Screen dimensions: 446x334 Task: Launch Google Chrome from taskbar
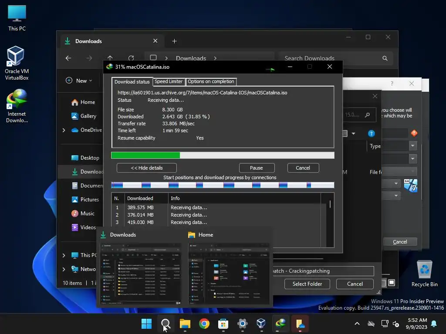click(204, 324)
